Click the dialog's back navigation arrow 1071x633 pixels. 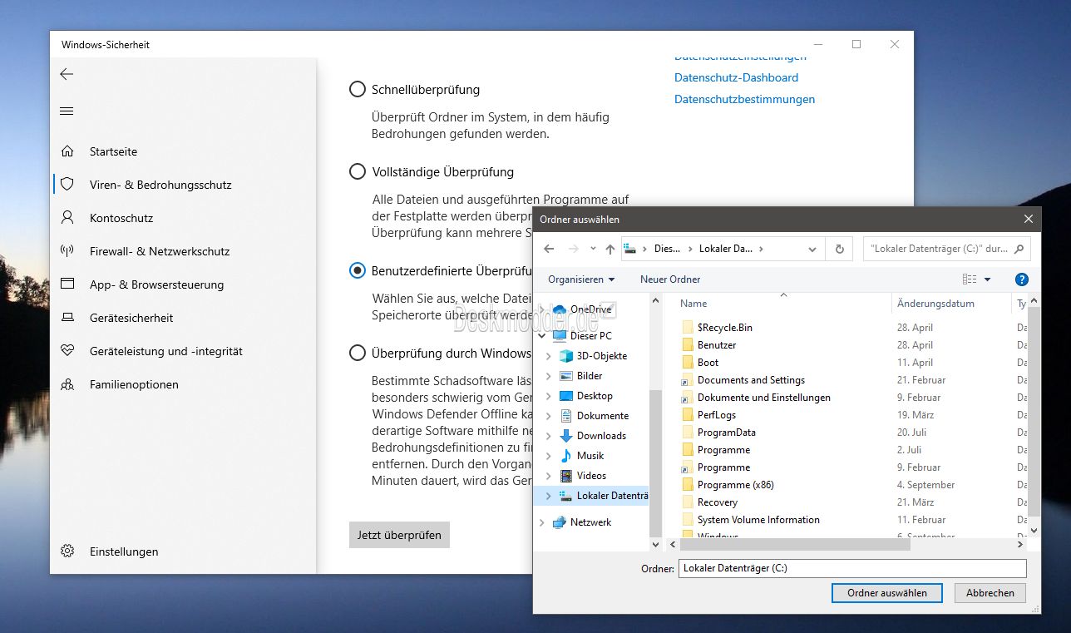point(549,249)
